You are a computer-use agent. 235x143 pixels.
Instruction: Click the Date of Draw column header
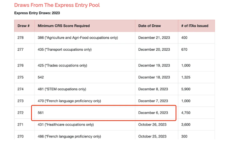click(x=150, y=26)
